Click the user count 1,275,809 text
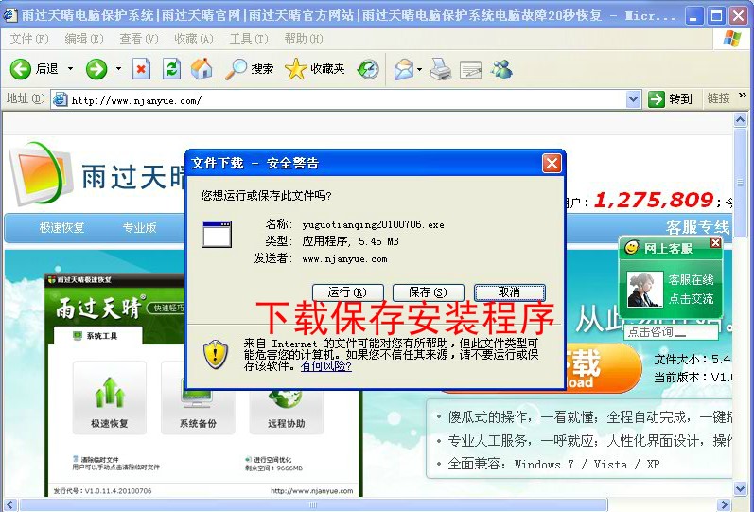 pyautogui.click(x=654, y=200)
